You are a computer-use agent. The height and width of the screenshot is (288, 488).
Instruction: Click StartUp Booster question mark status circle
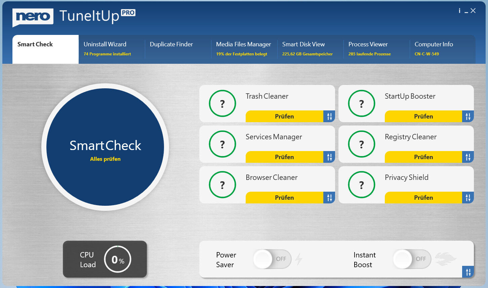[362, 103]
